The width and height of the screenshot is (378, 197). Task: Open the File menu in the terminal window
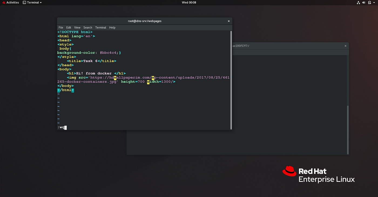[x=61, y=27]
